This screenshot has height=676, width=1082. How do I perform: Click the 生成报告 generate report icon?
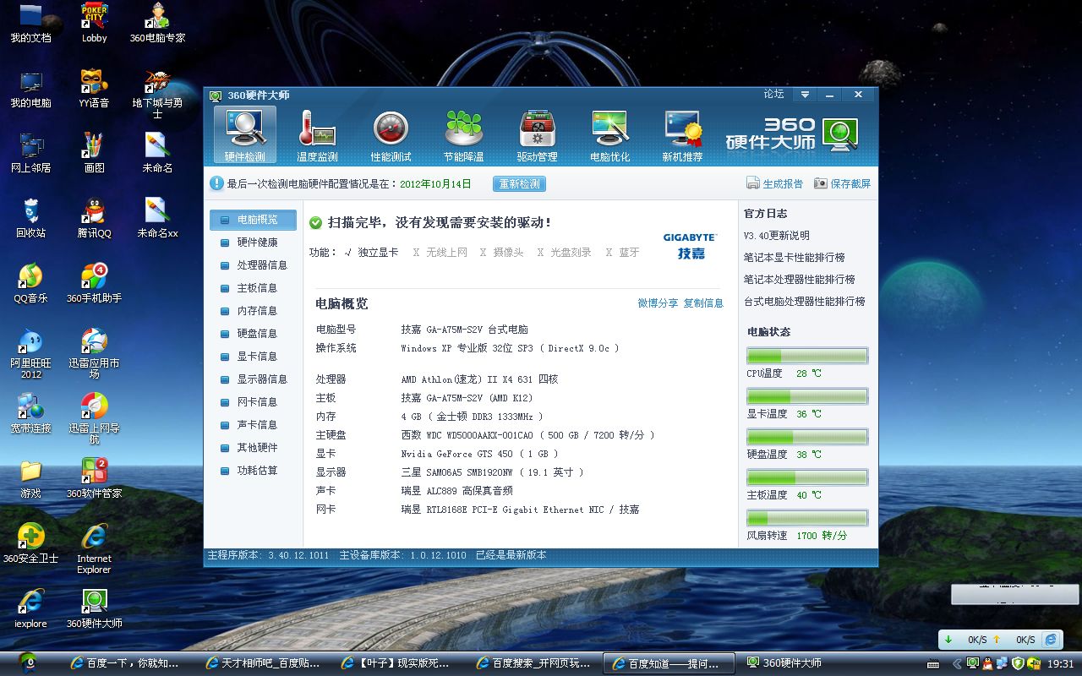pyautogui.click(x=774, y=183)
